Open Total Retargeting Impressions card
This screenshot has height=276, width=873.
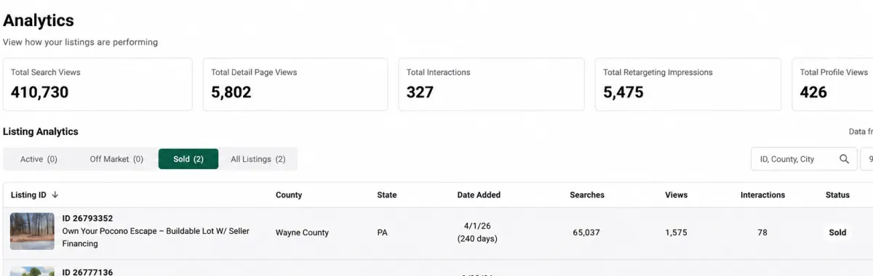point(688,84)
